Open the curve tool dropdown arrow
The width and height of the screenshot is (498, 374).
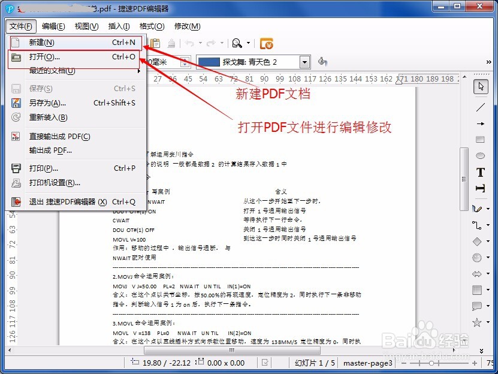click(x=488, y=209)
